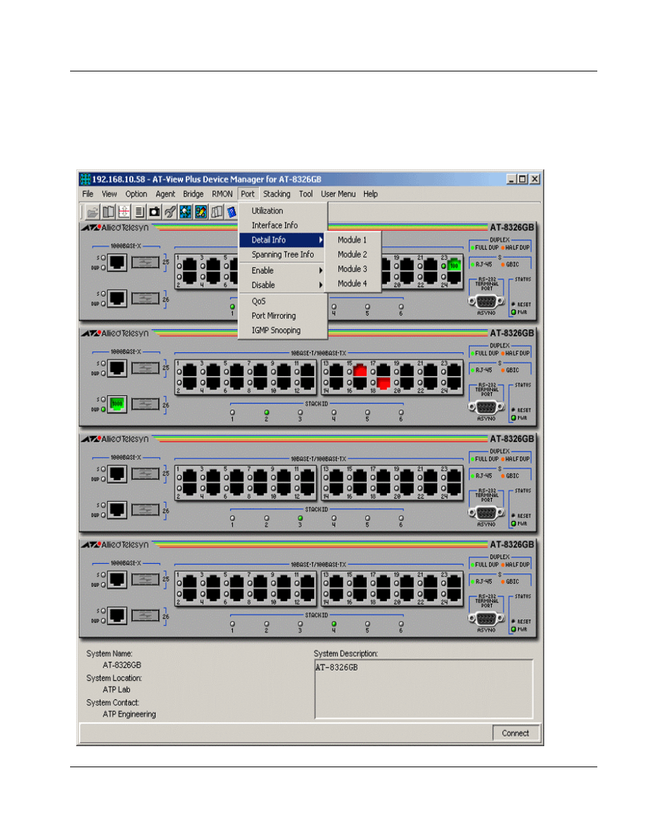Click the ATP Engineering system contact value
This screenshot has width=649, height=840.
[x=129, y=714]
